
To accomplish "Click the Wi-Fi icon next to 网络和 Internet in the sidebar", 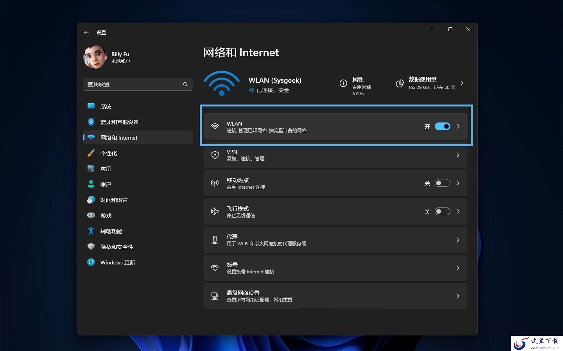I will pos(91,137).
